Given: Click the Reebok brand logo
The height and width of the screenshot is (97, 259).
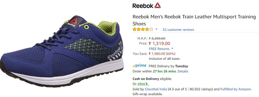Looking at the screenshot, I should 147,5.
